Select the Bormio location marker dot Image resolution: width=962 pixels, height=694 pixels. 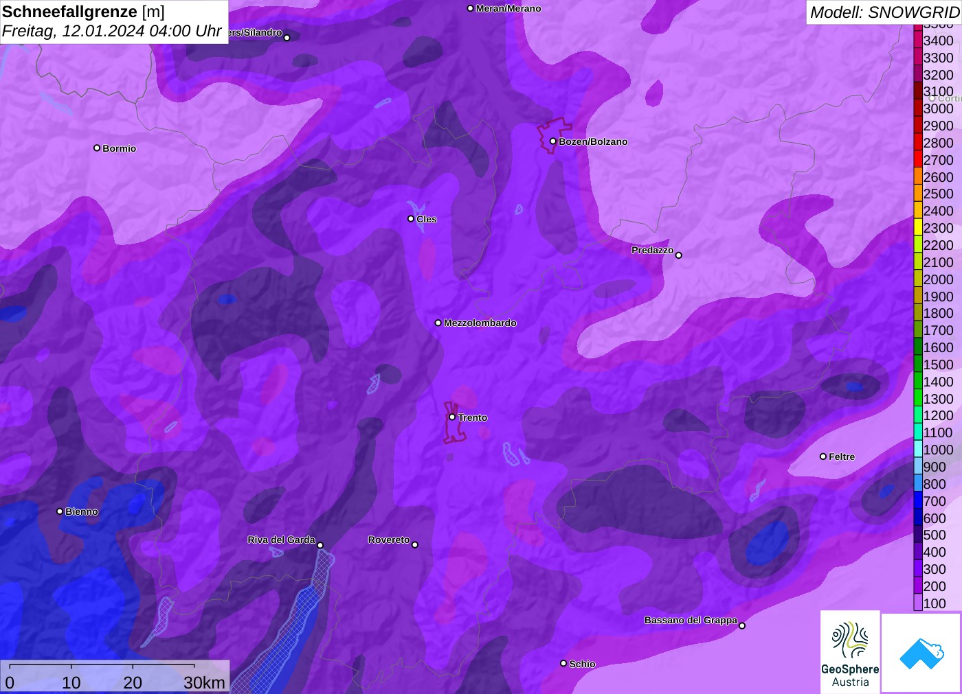[97, 148]
